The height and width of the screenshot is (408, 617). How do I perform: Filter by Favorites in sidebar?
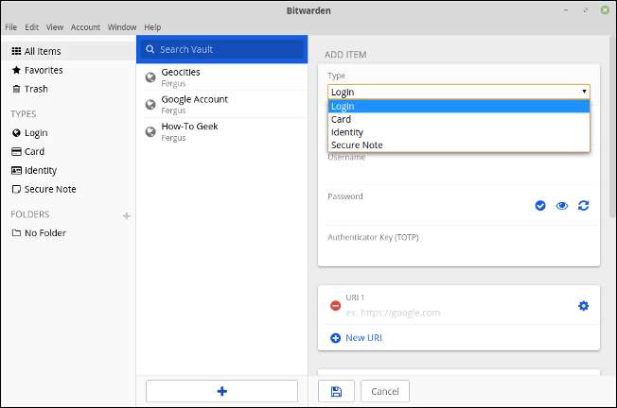click(x=43, y=70)
